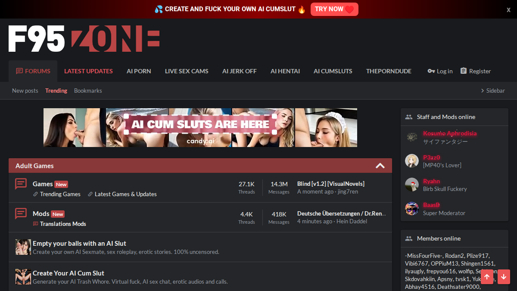Viewport: 517px width, 291px height.
Task: Open the Log in link
Action: tap(440, 71)
